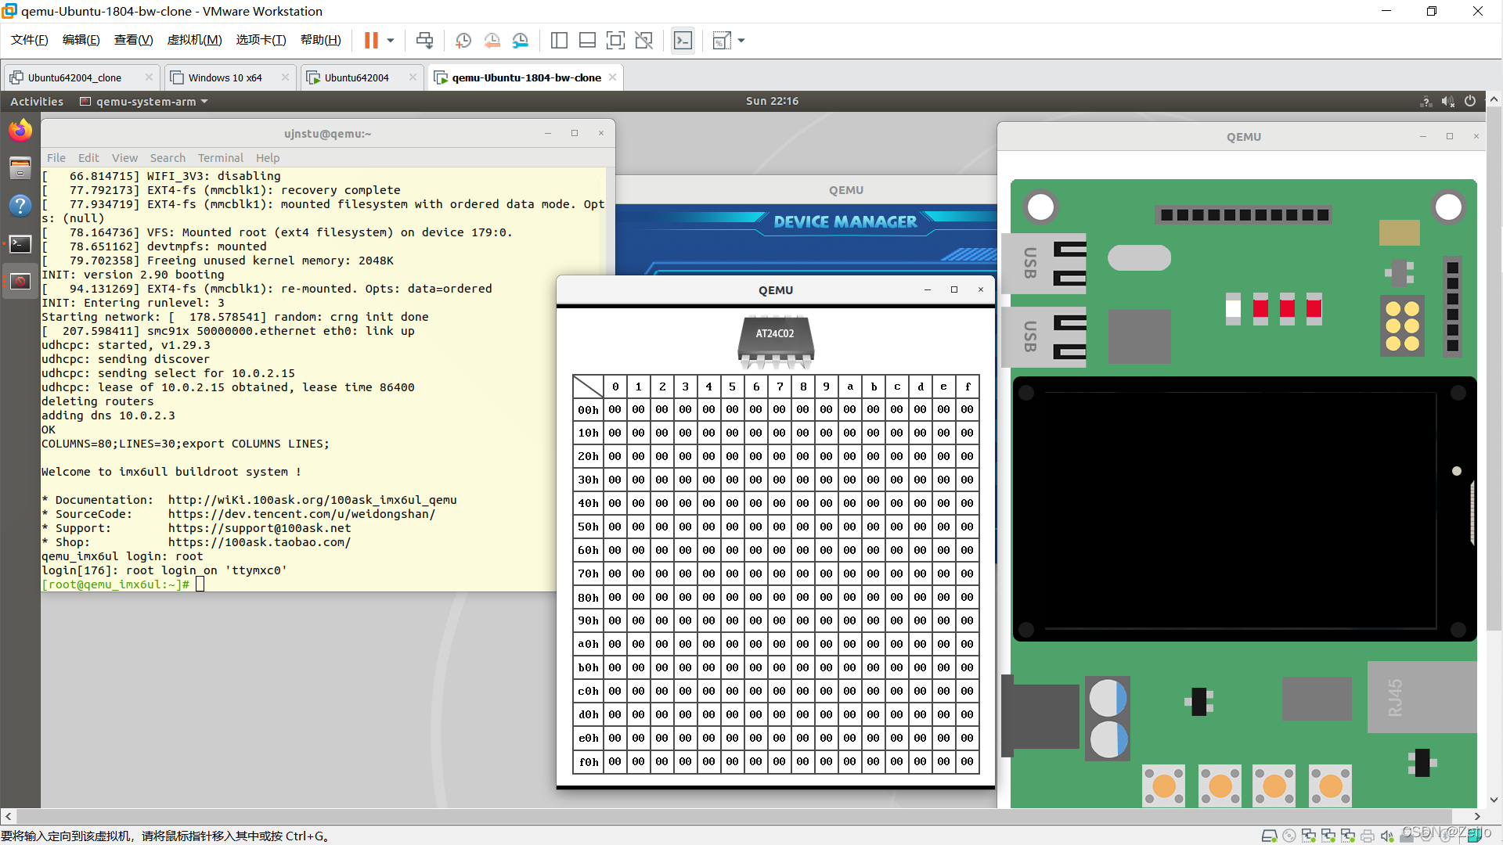Image resolution: width=1503 pixels, height=845 pixels.
Task: Close the qemu-Ubuntu-1804-bw-clone tab
Action: click(613, 77)
